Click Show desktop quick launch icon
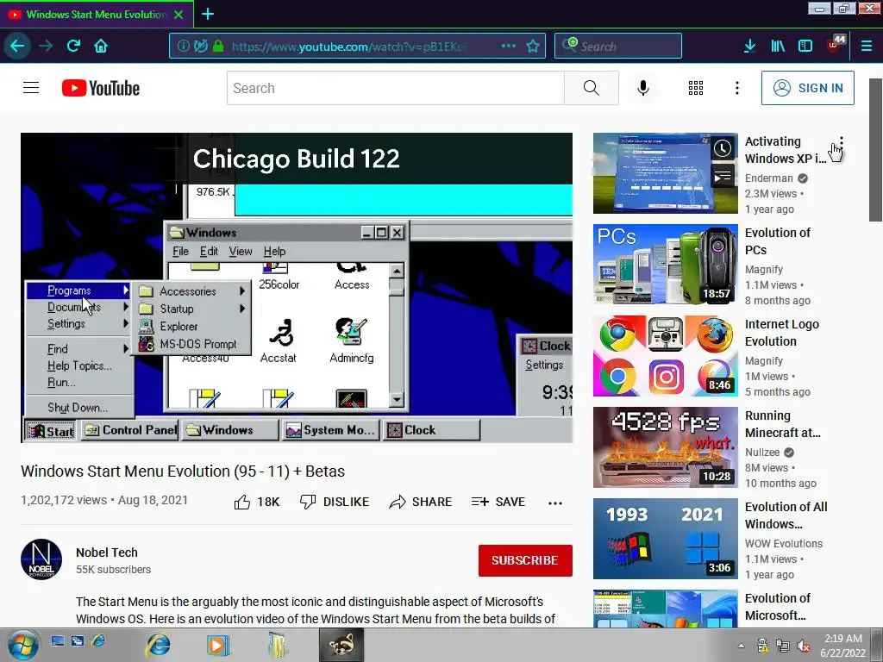 point(58,640)
